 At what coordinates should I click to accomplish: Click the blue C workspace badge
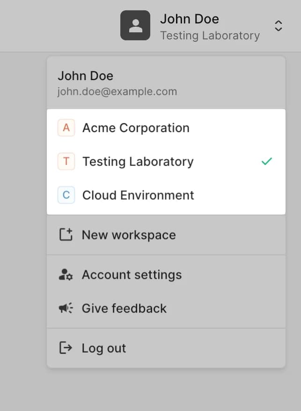point(66,195)
